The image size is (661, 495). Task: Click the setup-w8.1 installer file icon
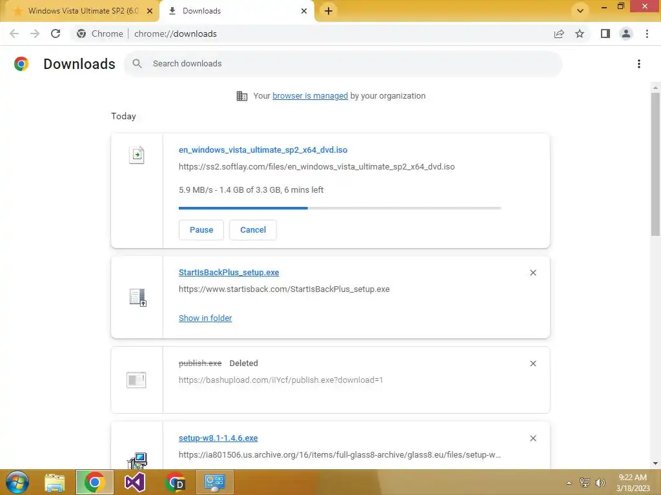pyautogui.click(x=137, y=460)
